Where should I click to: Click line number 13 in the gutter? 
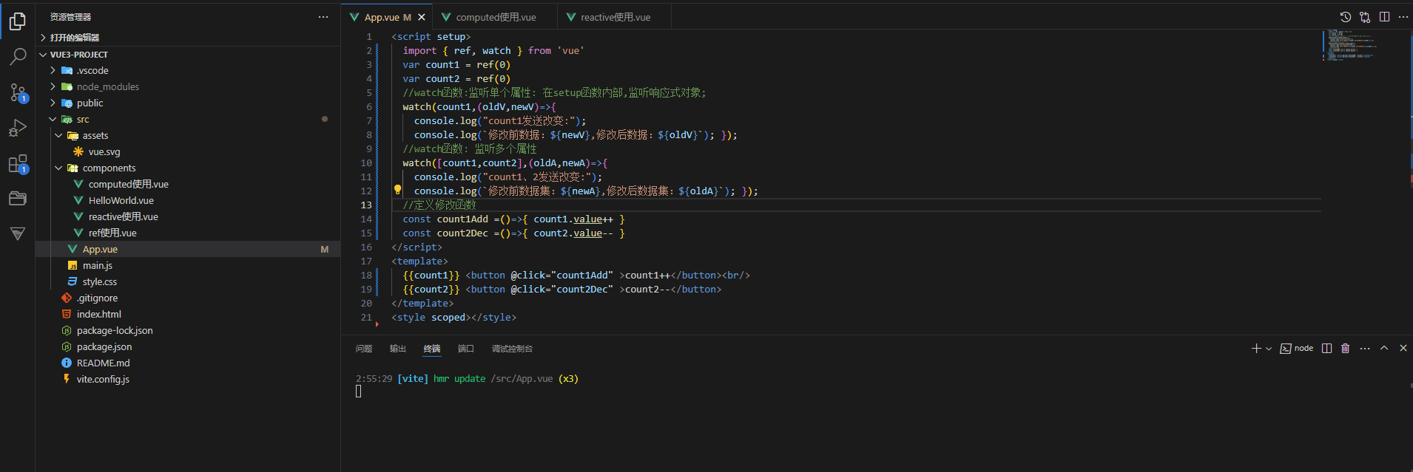pyautogui.click(x=366, y=205)
